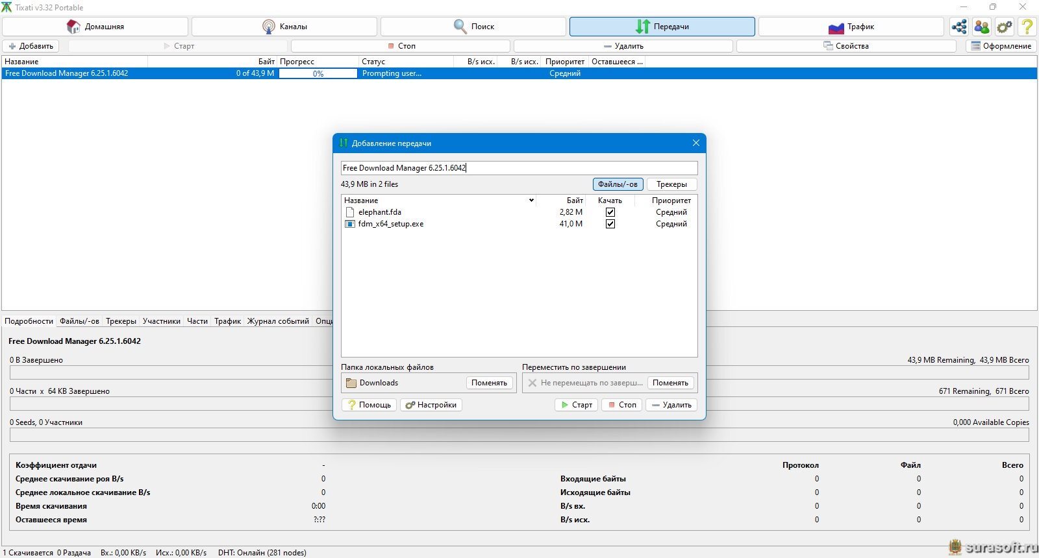
Task: Click "43,9 MB in 2 files" summary text
Action: click(x=369, y=184)
